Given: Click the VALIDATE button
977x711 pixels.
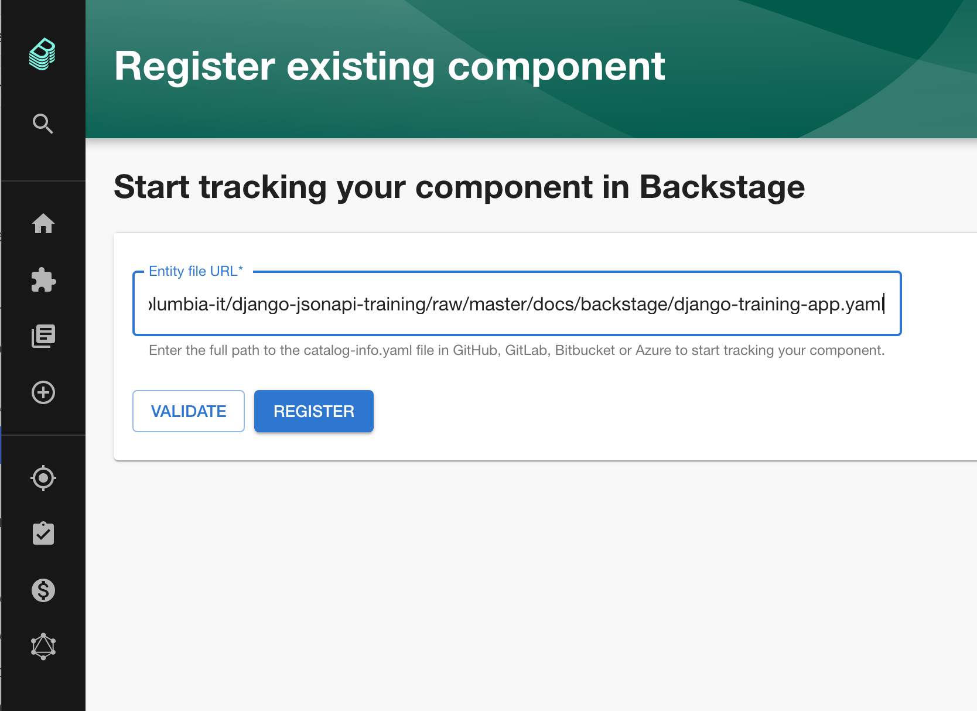Looking at the screenshot, I should (188, 411).
